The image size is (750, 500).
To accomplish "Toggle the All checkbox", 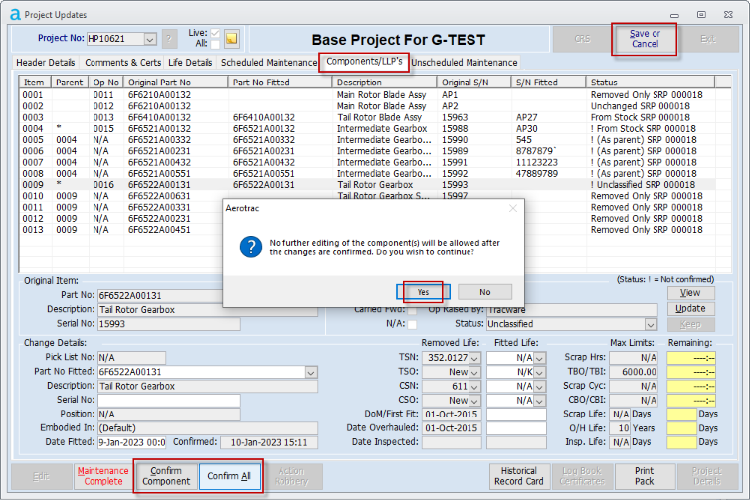I will click(x=215, y=44).
